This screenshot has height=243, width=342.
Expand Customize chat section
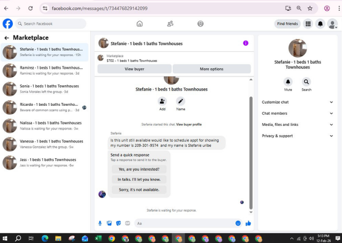pyautogui.click(x=297, y=102)
